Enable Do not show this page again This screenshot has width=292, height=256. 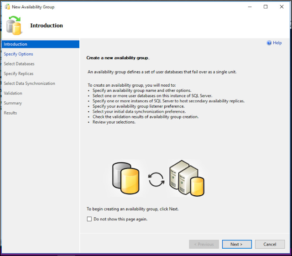coord(89,219)
